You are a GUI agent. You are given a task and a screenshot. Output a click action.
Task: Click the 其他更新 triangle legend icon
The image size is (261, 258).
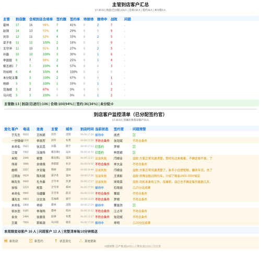click(x=81, y=241)
